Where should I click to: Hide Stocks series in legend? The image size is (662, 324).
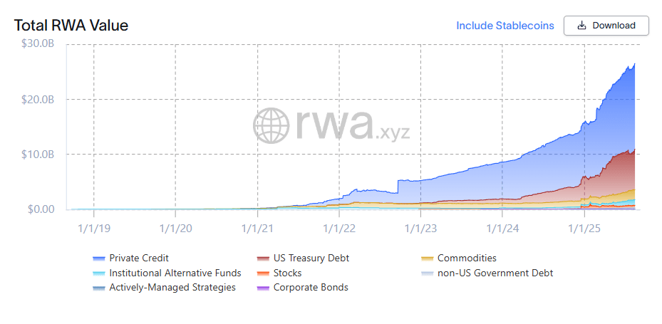click(287, 273)
